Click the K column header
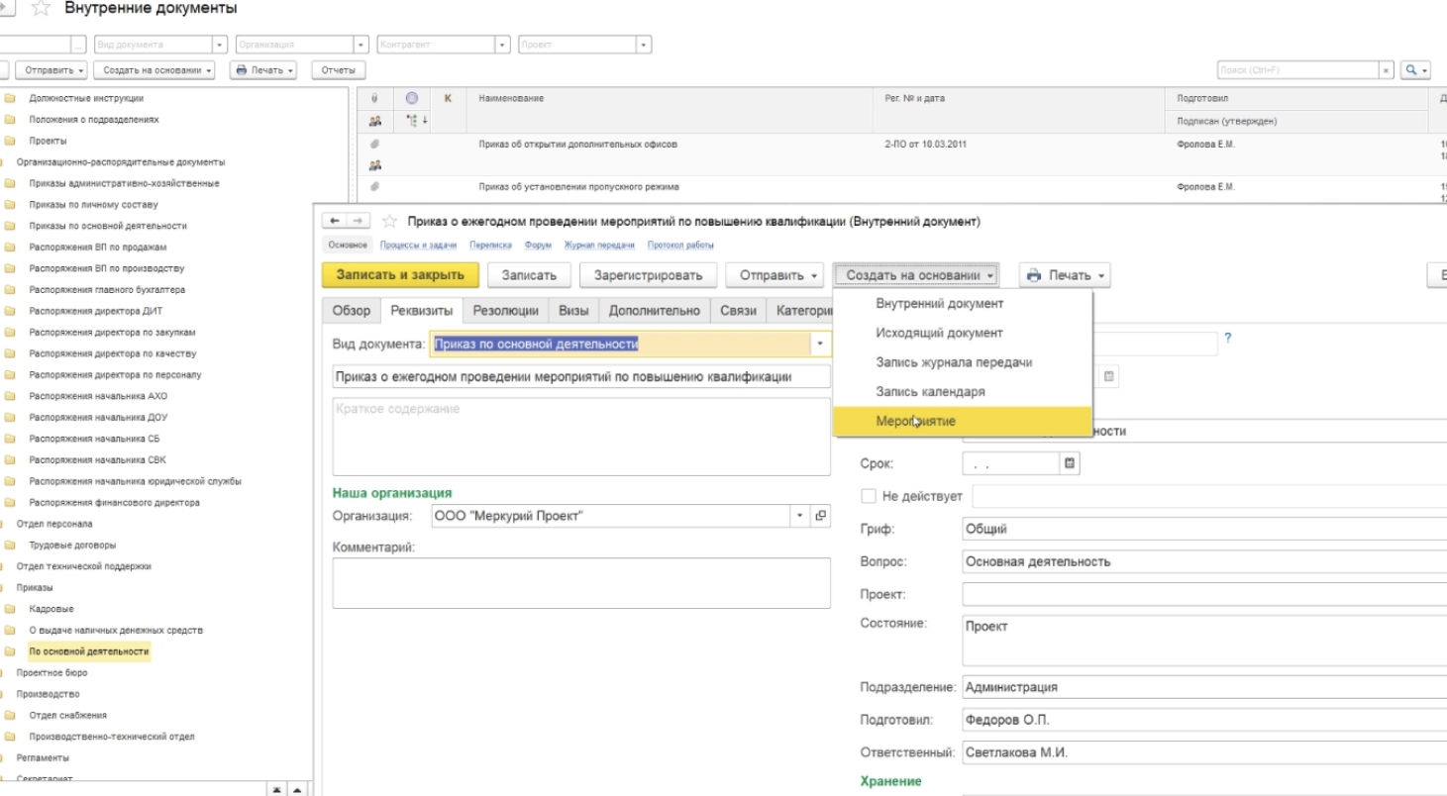This screenshot has width=1447, height=796. point(448,98)
